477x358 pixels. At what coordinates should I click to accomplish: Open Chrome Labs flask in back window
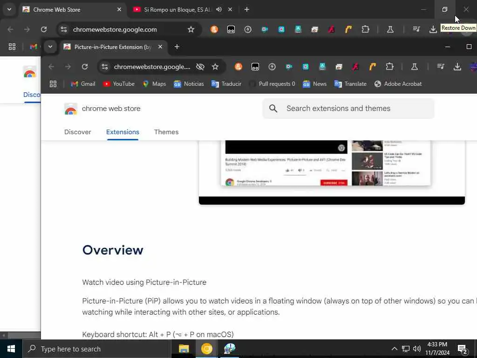(x=390, y=29)
